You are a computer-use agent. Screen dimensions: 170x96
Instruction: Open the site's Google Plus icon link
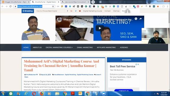[x=71, y=11]
